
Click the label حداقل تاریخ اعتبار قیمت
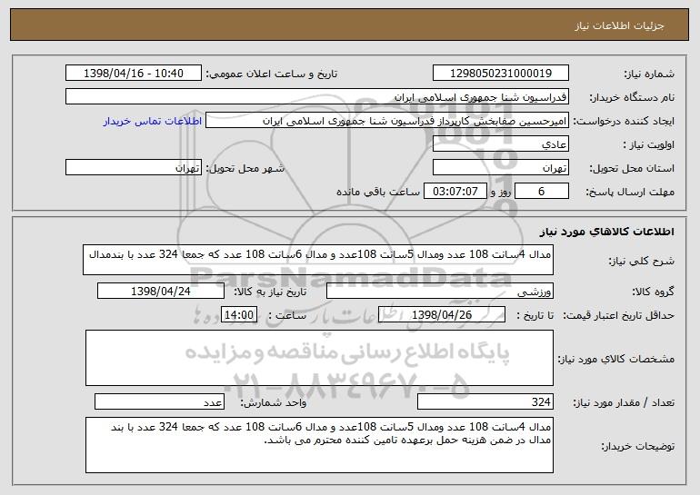pos(618,316)
